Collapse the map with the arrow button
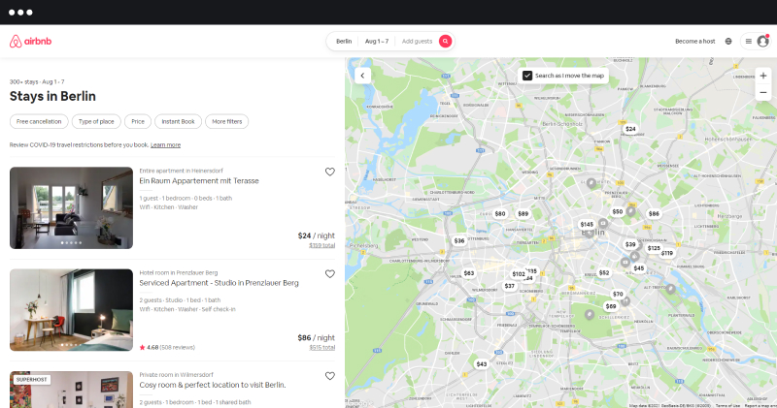 click(x=360, y=75)
